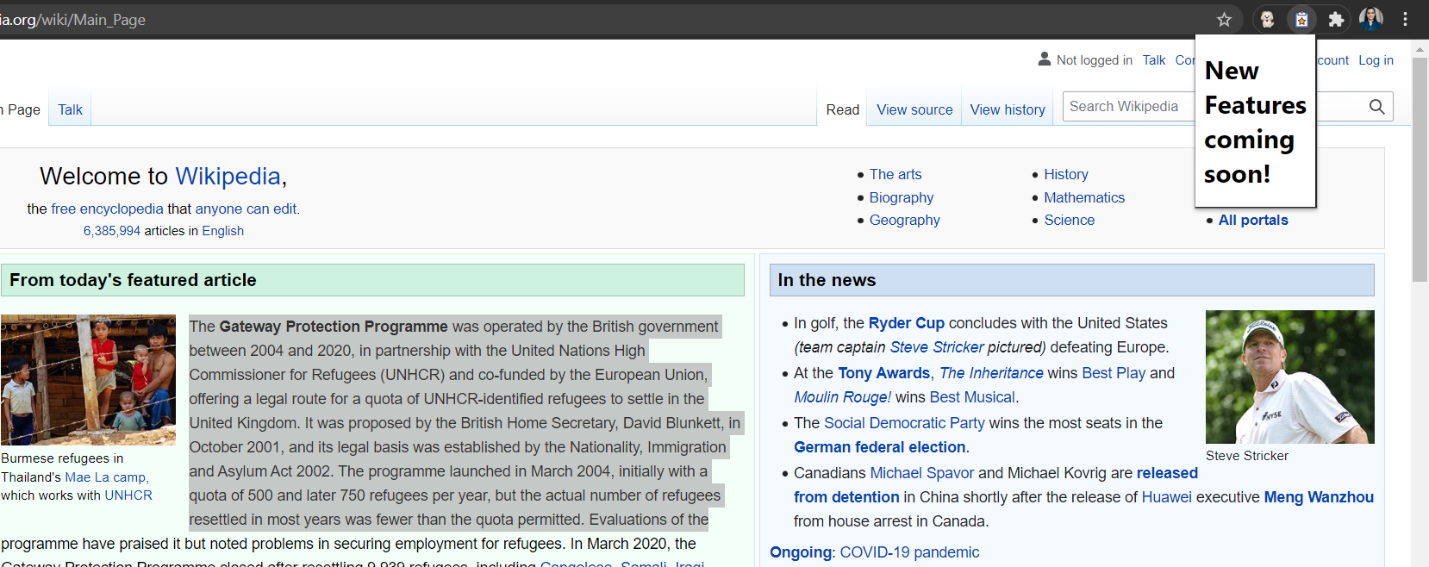The width and height of the screenshot is (1429, 567).
Task: Open the Ryder Cup news link
Action: point(906,323)
